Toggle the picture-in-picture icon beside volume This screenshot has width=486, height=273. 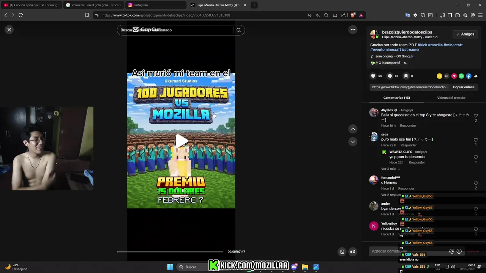click(x=342, y=252)
